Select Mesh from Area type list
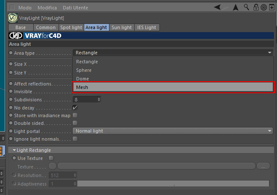277x195 pixels. pos(173,87)
